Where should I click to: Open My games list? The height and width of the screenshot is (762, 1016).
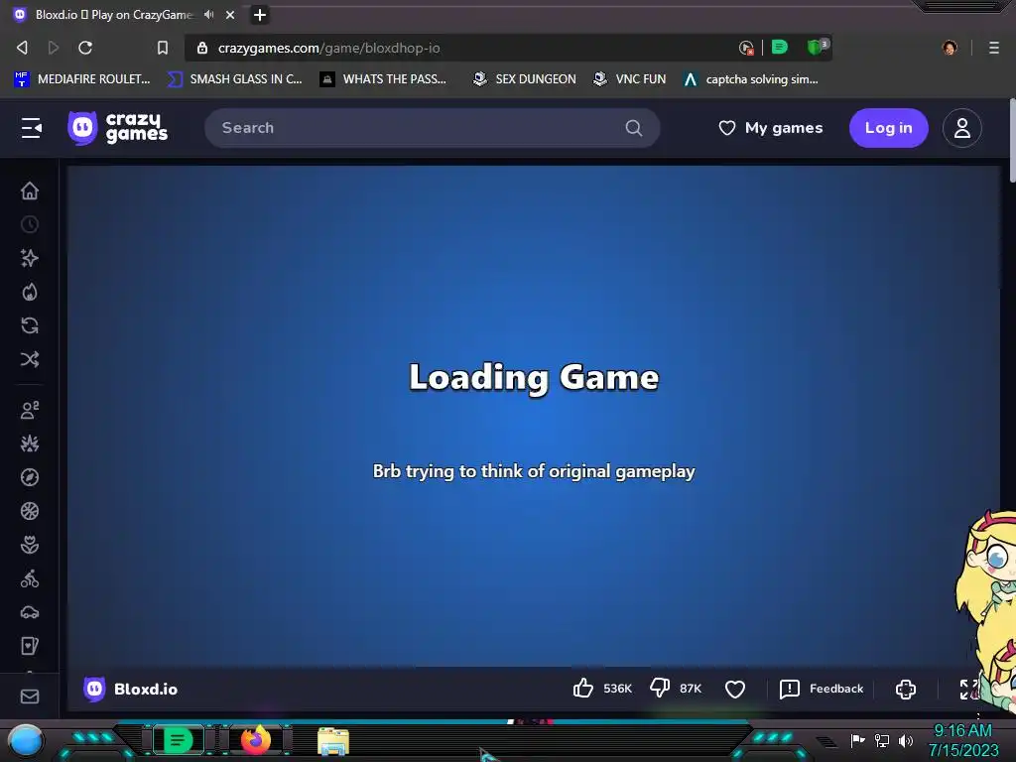pyautogui.click(x=770, y=128)
